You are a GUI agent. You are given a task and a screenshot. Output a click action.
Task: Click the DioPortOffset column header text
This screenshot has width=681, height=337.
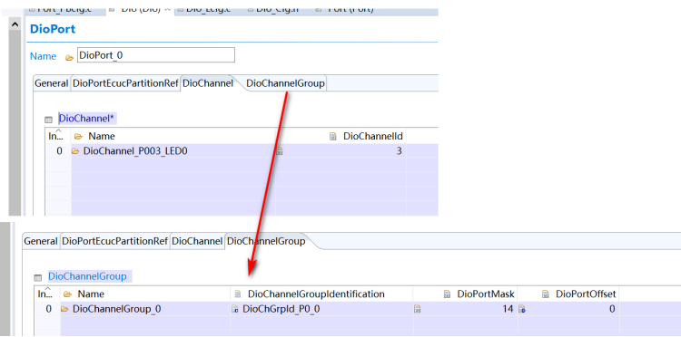pyautogui.click(x=586, y=294)
